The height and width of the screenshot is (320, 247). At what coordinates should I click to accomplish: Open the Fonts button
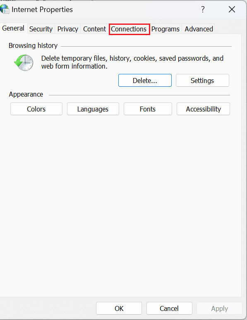[148, 109]
